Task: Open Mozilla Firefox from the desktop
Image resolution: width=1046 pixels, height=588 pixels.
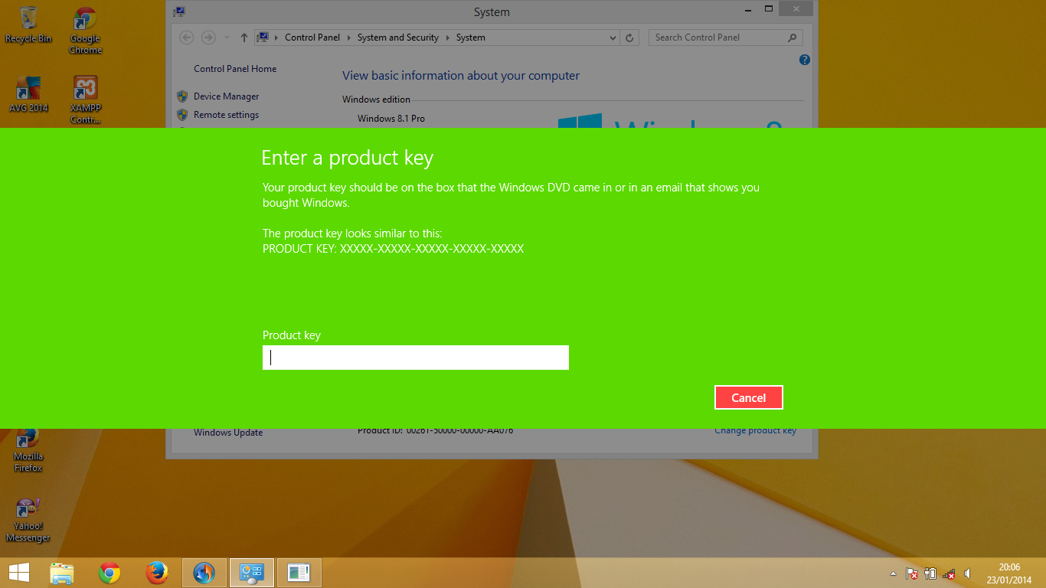Action: coord(28,440)
